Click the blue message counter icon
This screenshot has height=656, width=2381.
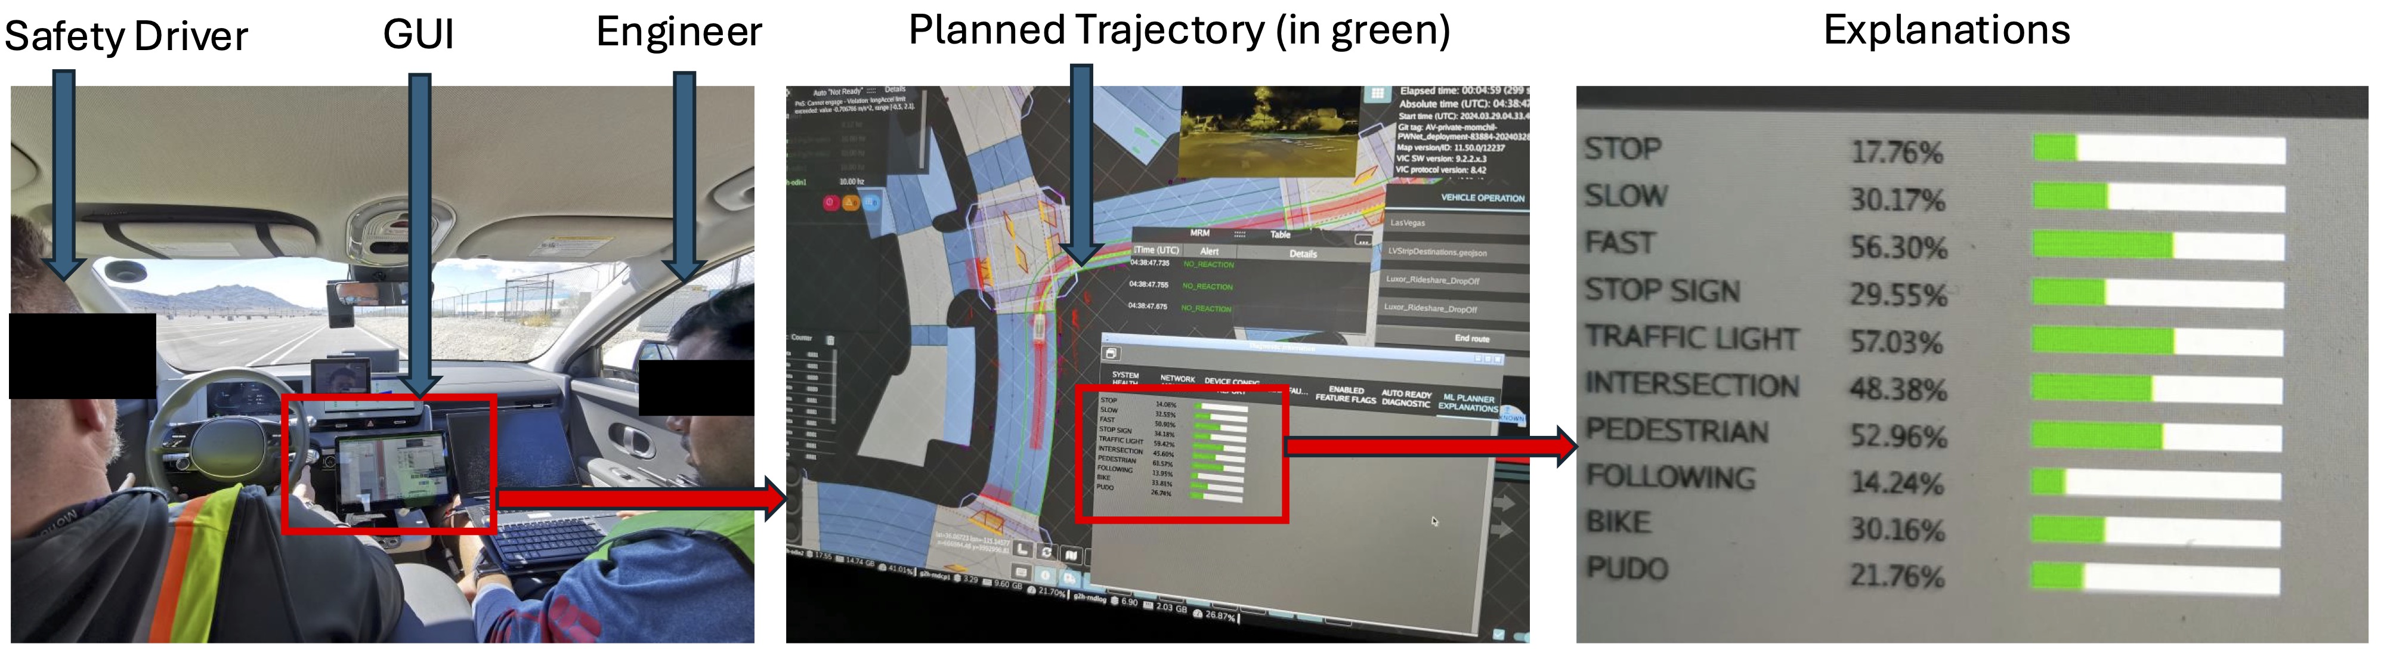click(871, 202)
